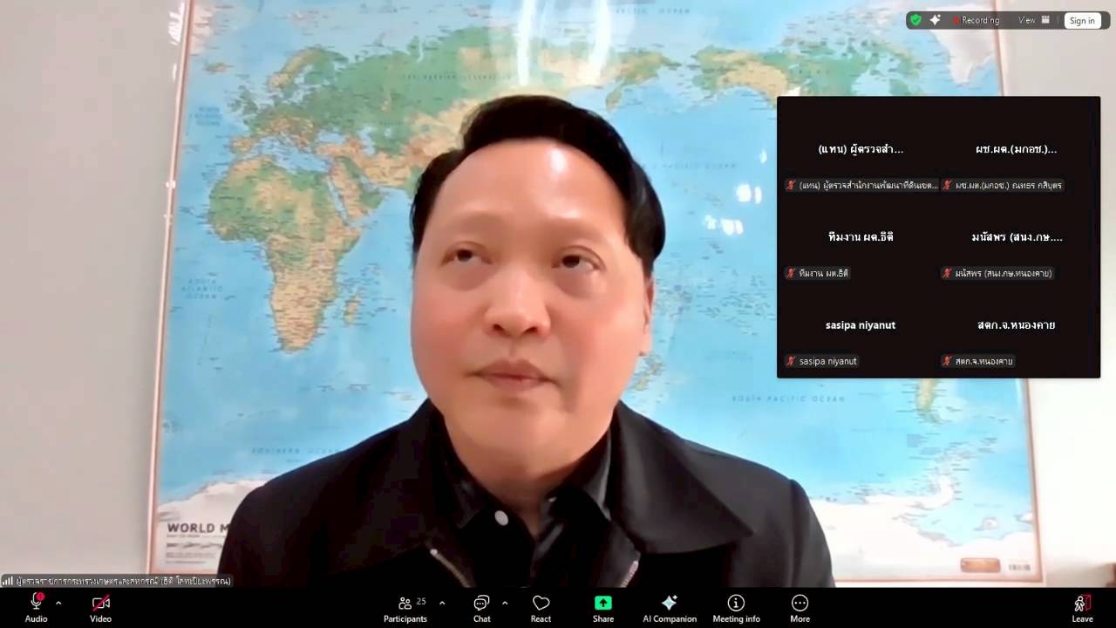This screenshot has width=1116, height=628.
Task: Expand the audio options arrow
Action: coord(58,603)
